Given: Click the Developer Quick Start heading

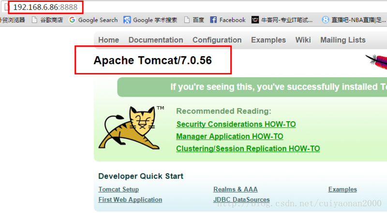Looking at the screenshot, I should tap(141, 176).
